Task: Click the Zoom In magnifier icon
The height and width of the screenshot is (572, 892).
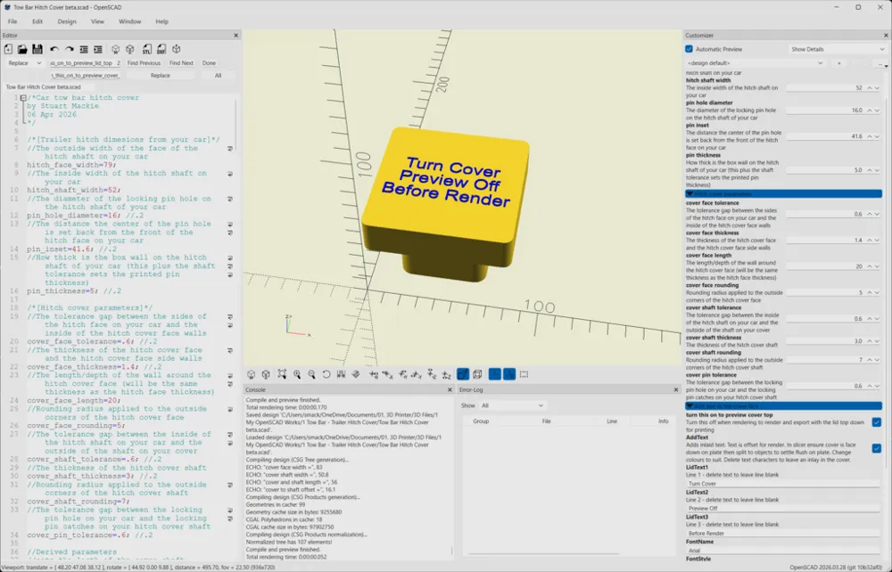Action: click(x=297, y=374)
